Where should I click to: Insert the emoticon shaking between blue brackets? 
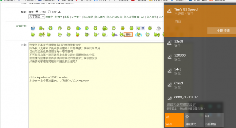click(50, 28)
